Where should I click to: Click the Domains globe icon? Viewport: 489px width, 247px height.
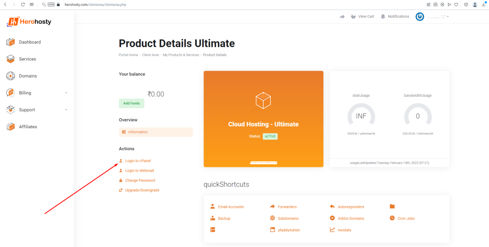point(11,76)
